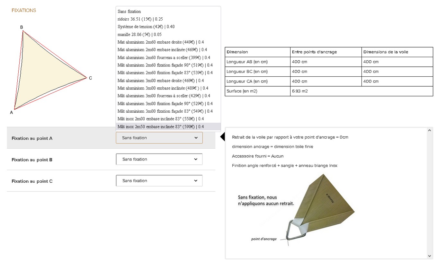This screenshot has height=261, width=437.
Task: Click scroll-up arrow of info panel
Action: 430,130
